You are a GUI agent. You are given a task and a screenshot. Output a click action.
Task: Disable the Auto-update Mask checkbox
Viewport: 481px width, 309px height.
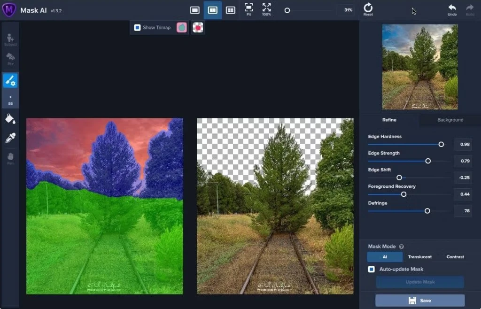(x=372, y=269)
